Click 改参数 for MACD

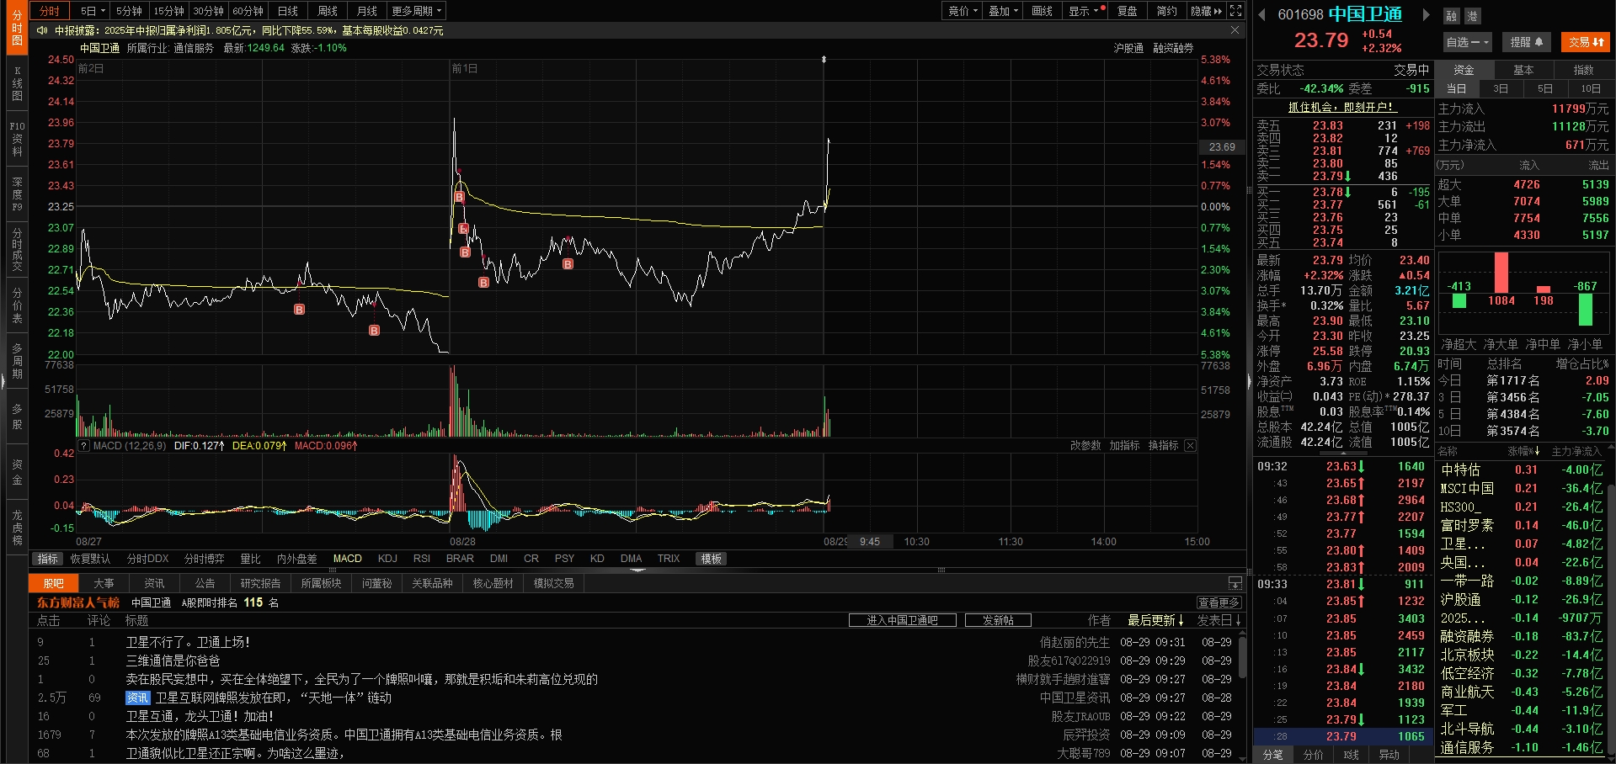click(x=1085, y=446)
